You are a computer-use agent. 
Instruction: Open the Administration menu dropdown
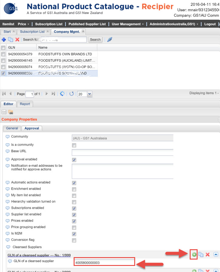click(x=174, y=24)
